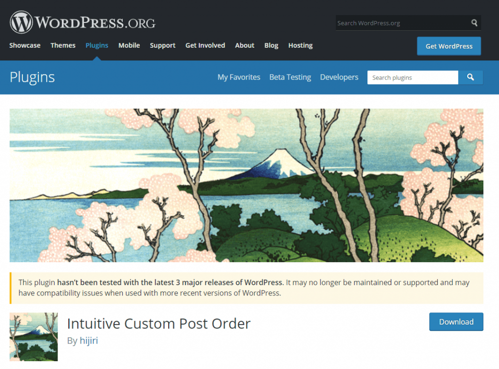The image size is (499, 369).
Task: Click the blue plugin search magnifier button
Action: coord(470,78)
